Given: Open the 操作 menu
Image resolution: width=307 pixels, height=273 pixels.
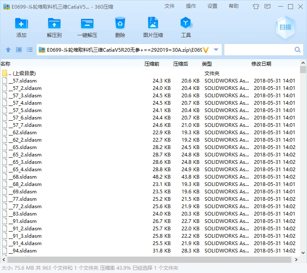Looking at the screenshot, I should [191, 6].
